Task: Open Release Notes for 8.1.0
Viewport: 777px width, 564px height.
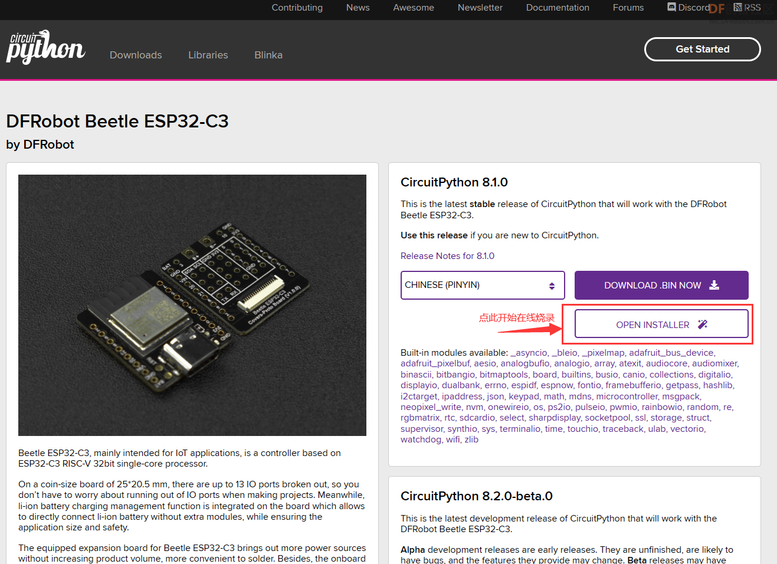Action: click(447, 256)
